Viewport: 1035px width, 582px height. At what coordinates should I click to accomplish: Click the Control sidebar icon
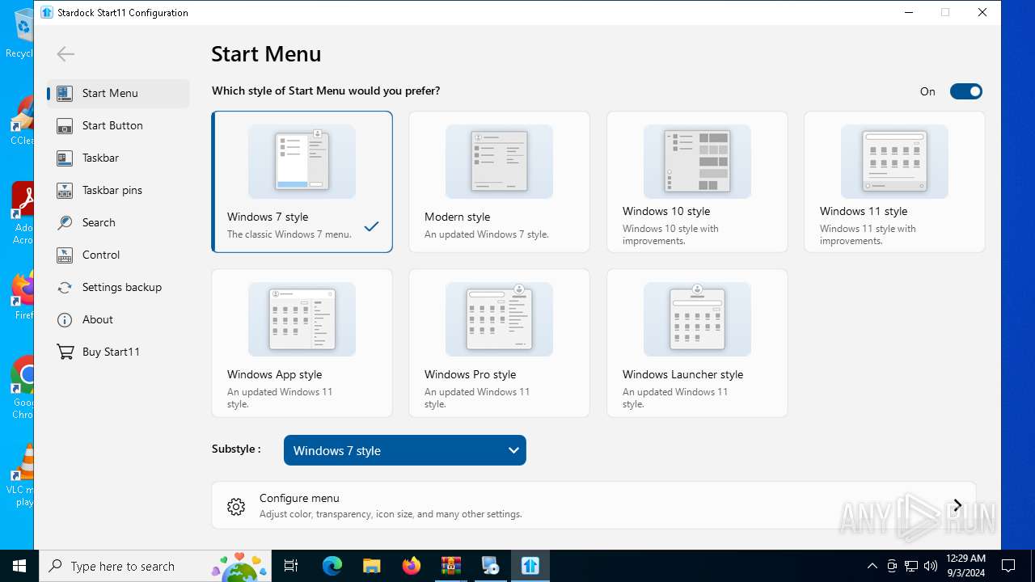(x=65, y=255)
